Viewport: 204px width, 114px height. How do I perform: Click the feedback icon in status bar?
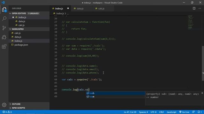(193, 112)
